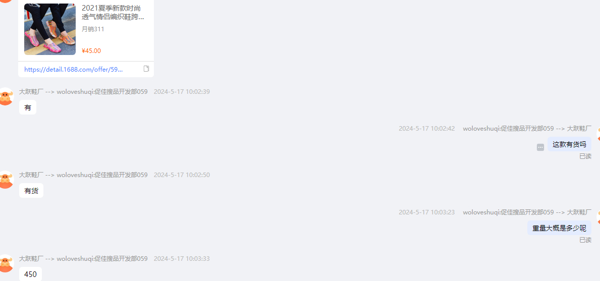Click the ¥45.00 price on product card
This screenshot has width=600, height=281.
(91, 51)
